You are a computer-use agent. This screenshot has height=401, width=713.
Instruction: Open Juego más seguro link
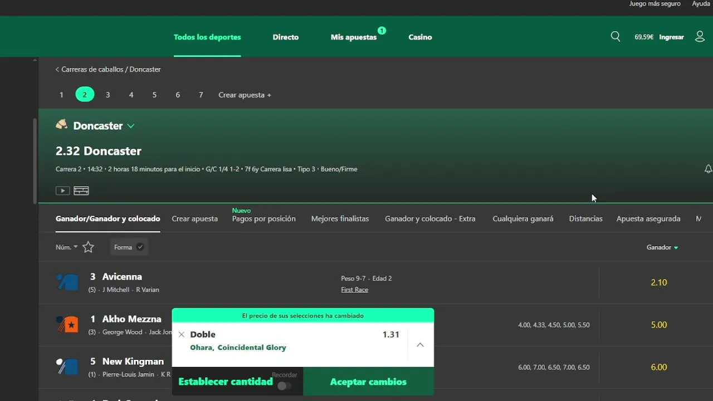[655, 4]
